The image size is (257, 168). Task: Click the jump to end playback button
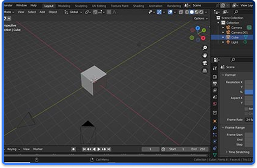[x=109, y=149]
